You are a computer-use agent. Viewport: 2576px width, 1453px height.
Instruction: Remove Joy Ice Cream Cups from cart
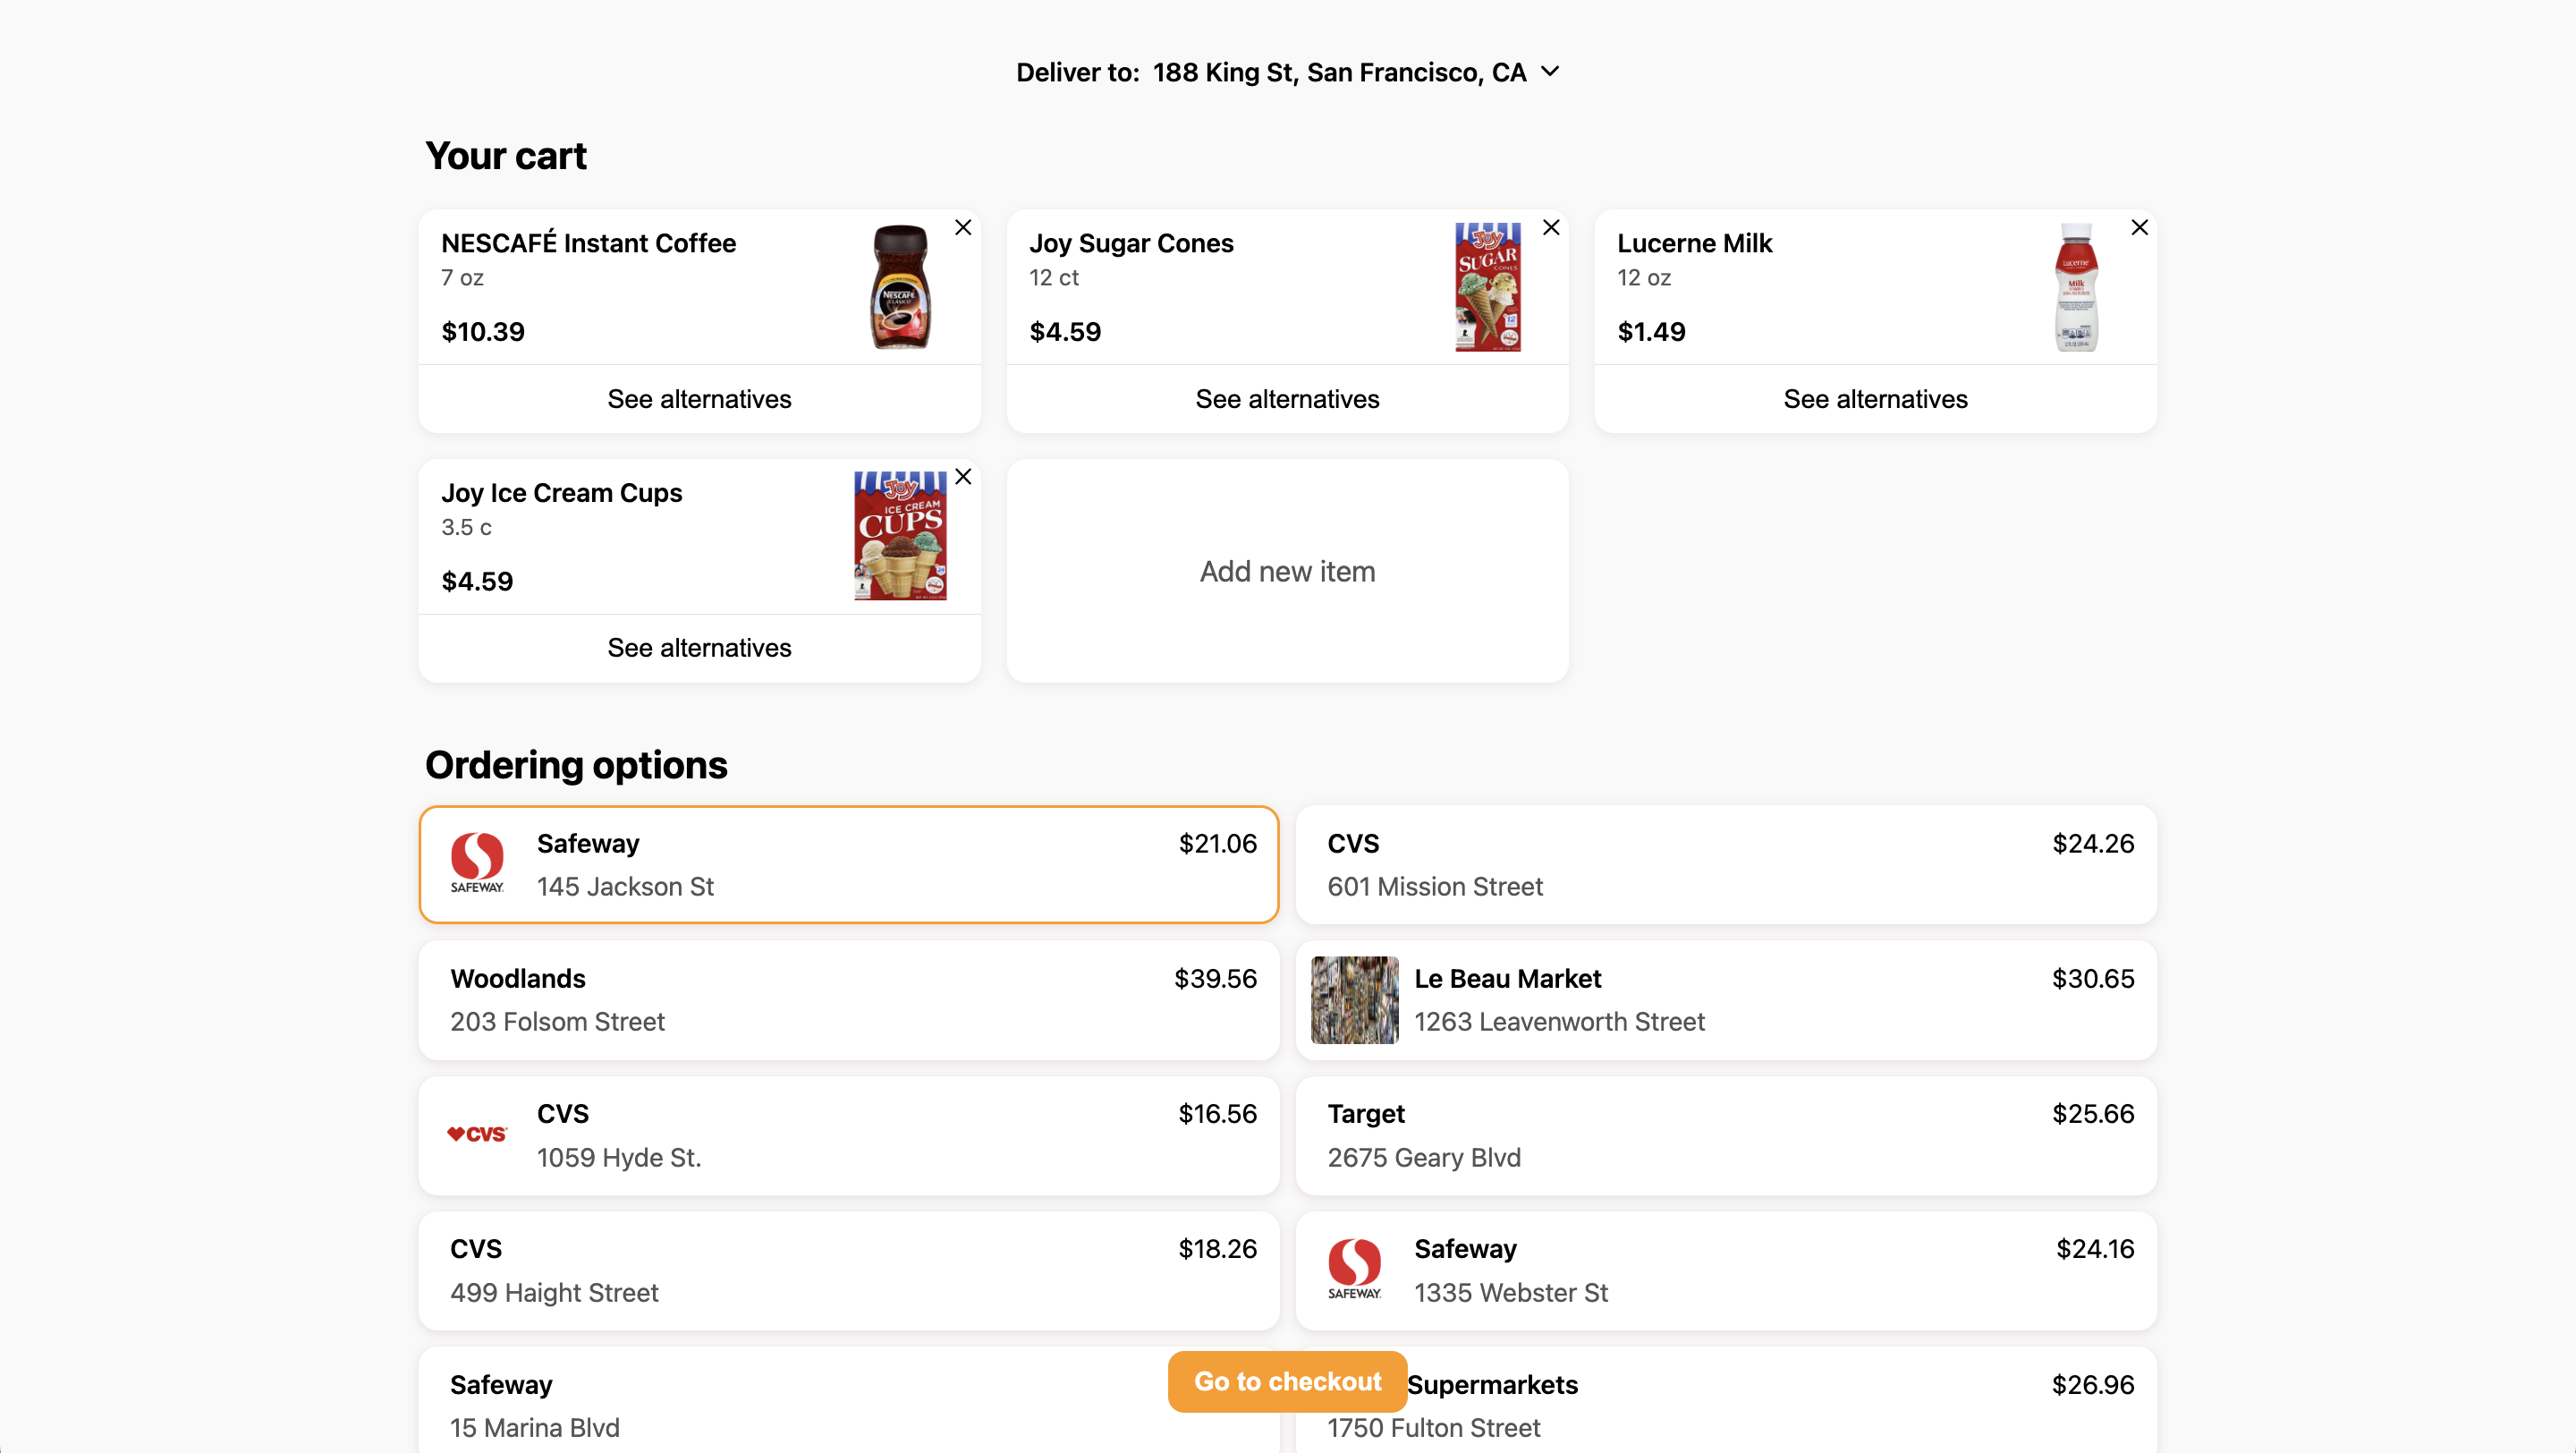click(x=963, y=477)
